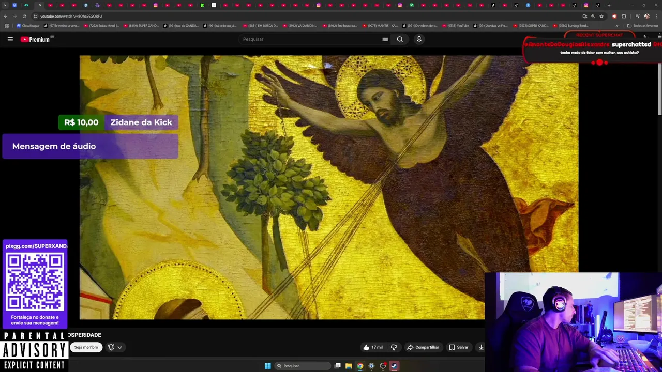Expand hidden bookmarks chevron

(x=616, y=26)
